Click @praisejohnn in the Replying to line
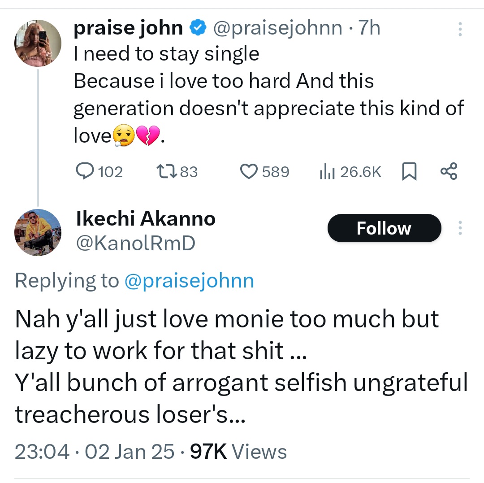The image size is (484, 483). click(x=189, y=281)
